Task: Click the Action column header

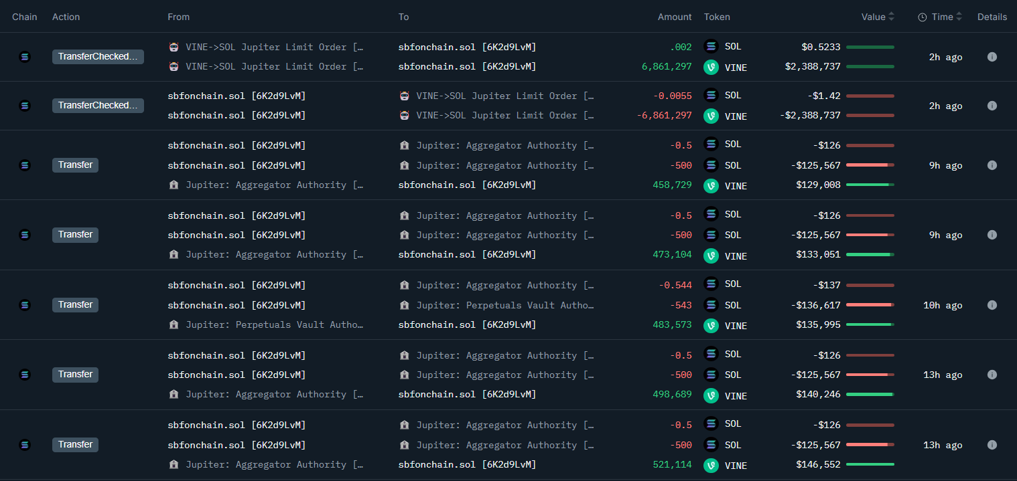Action: (67, 17)
